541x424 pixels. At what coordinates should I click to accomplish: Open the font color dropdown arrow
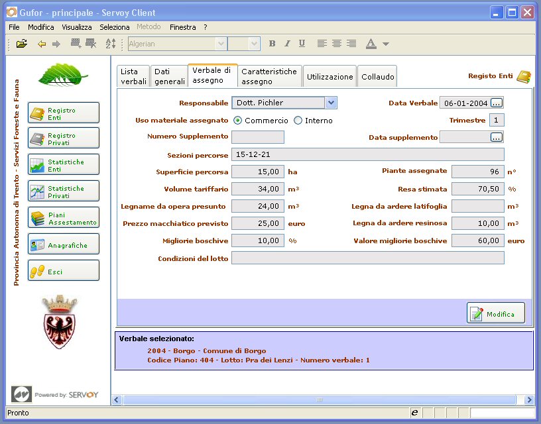click(386, 44)
